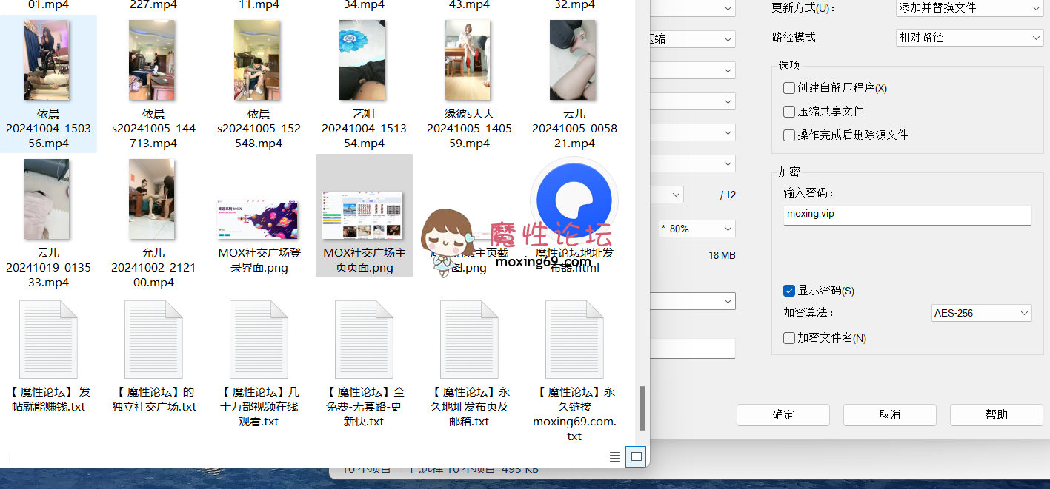Uncheck the 显示密码 checkbox
Viewport: 1050px width, 489px height.
coord(789,291)
